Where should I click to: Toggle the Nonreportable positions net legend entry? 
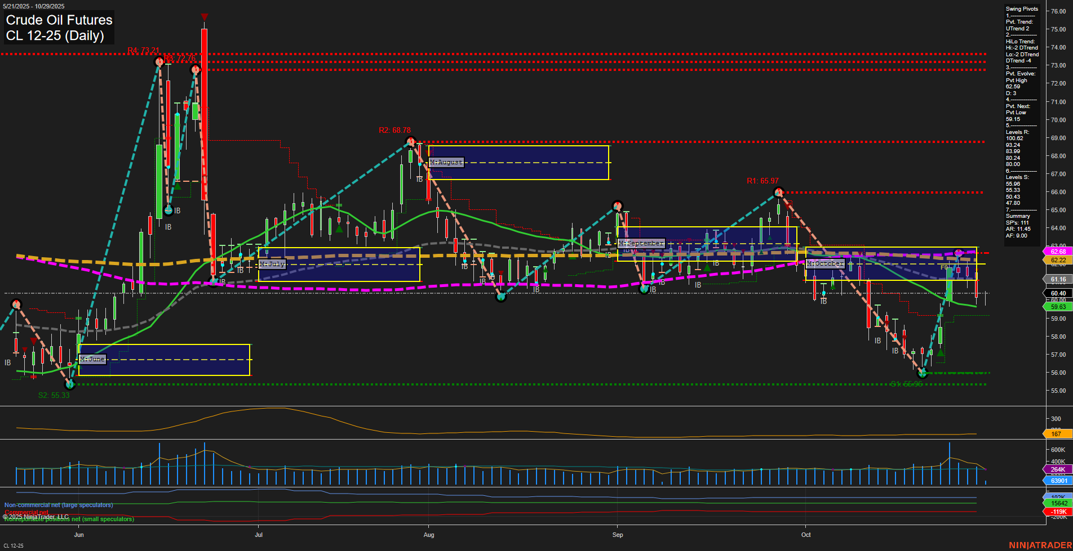coord(69,519)
